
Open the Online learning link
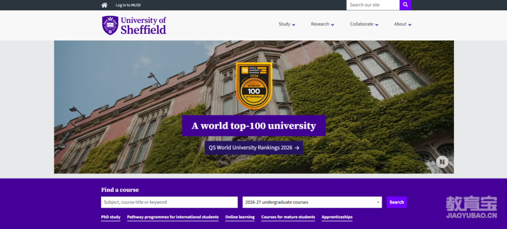click(240, 217)
